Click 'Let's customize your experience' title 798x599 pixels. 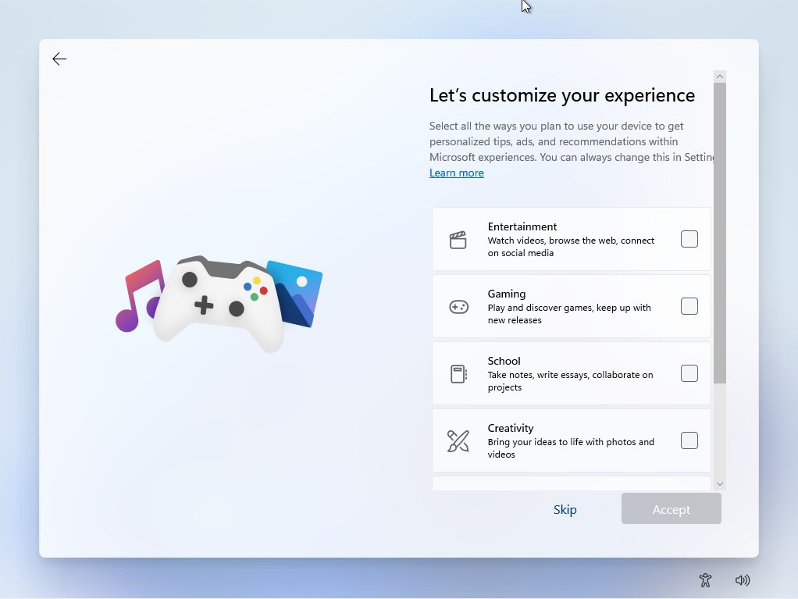[562, 95]
